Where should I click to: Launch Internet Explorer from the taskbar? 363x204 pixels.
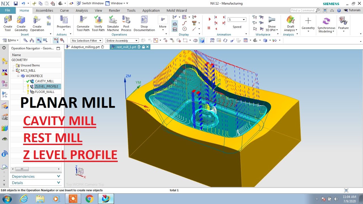[x=24, y=199]
